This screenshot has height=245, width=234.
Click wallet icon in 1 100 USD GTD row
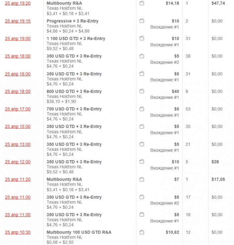click(142, 39)
